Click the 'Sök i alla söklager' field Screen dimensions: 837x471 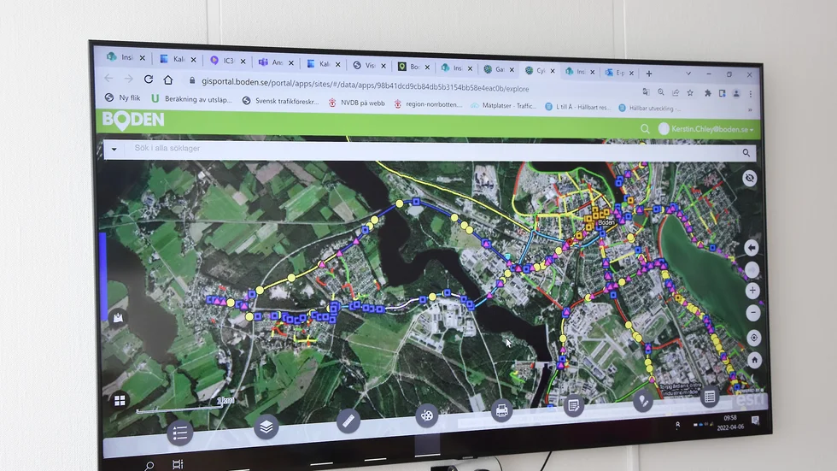(x=430, y=150)
